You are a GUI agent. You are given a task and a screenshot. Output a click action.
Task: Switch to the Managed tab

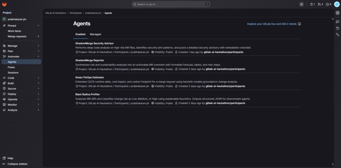click(96, 34)
